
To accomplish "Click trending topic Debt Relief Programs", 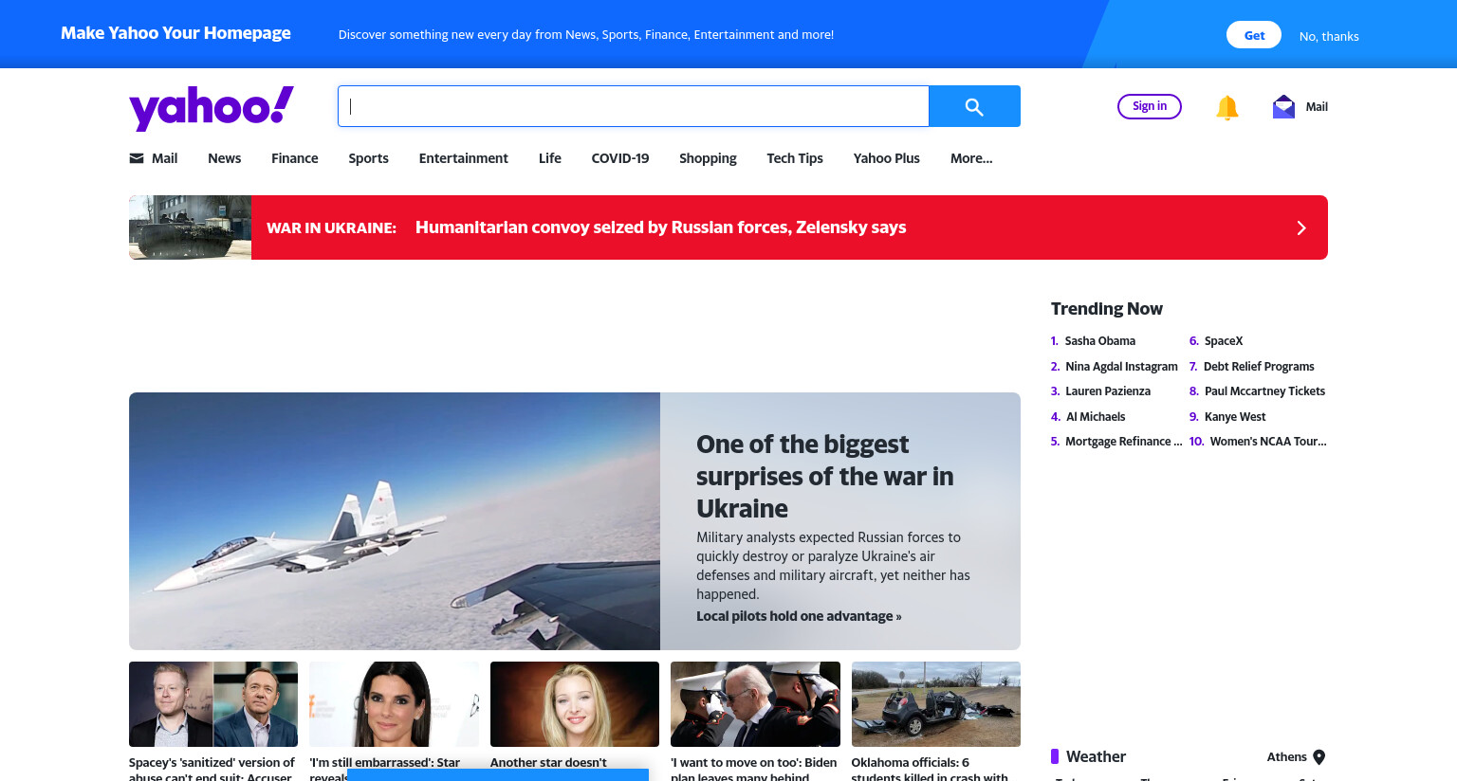I will click(x=1259, y=367).
